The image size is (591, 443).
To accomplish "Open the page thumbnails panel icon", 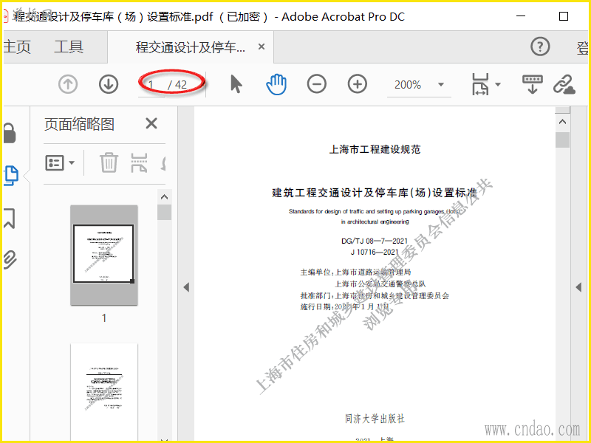I will 11,176.
